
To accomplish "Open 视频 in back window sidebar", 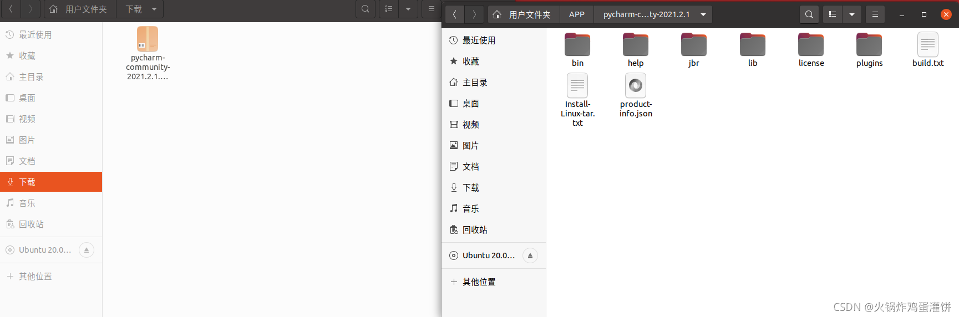I will tap(51, 119).
